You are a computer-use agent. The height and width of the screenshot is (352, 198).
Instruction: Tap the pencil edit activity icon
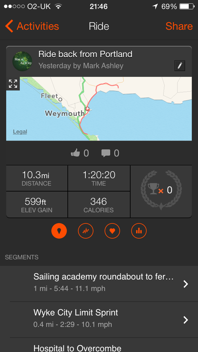[x=180, y=66]
